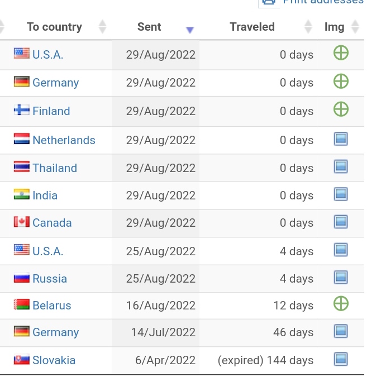Toggle the Sent column descending sort arrow
Image resolution: width=381 pixels, height=377 pixels.
click(x=190, y=30)
